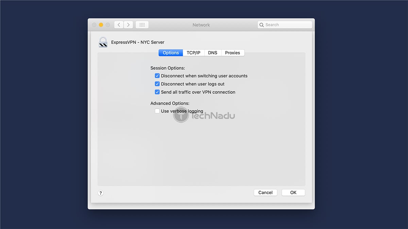Confirm settings with the OK button
Image resolution: width=408 pixels, height=229 pixels.
point(293,192)
